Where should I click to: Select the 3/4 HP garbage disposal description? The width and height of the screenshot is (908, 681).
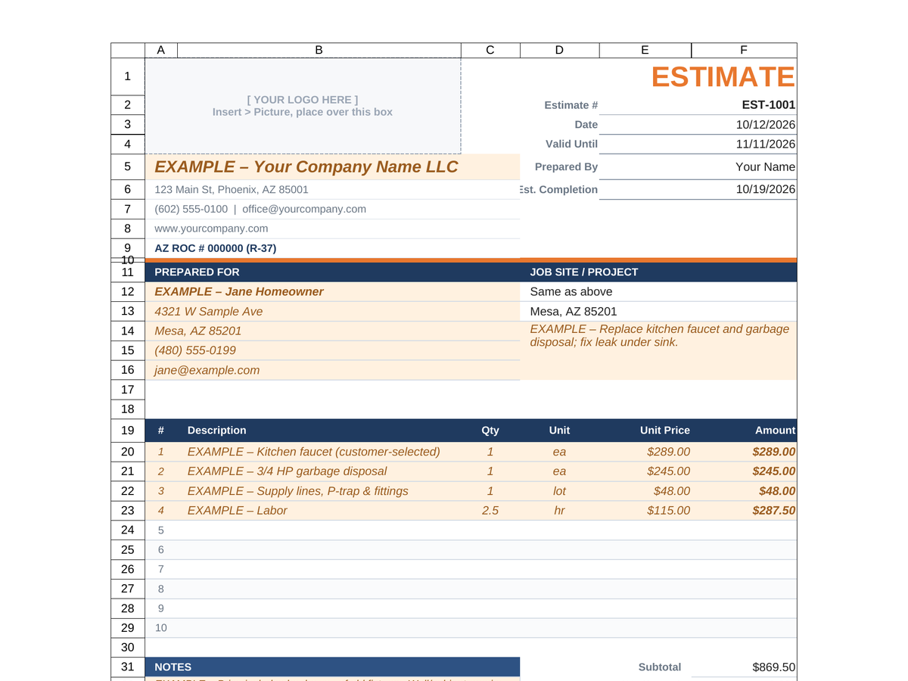coord(319,471)
